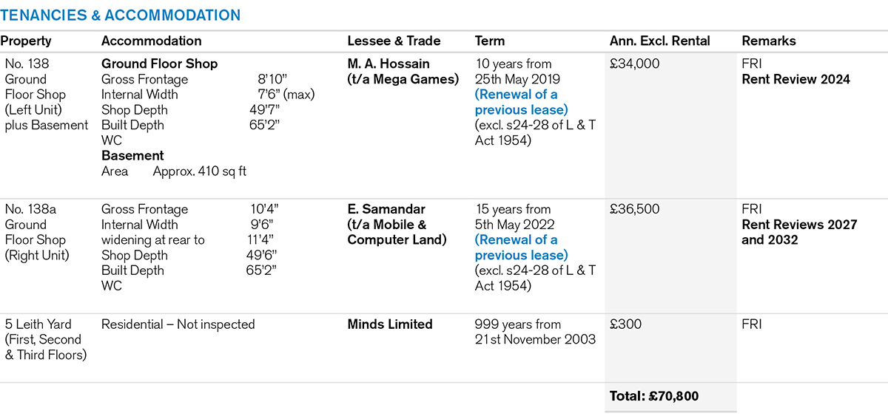Click the £36,500 rental amount

634,210
